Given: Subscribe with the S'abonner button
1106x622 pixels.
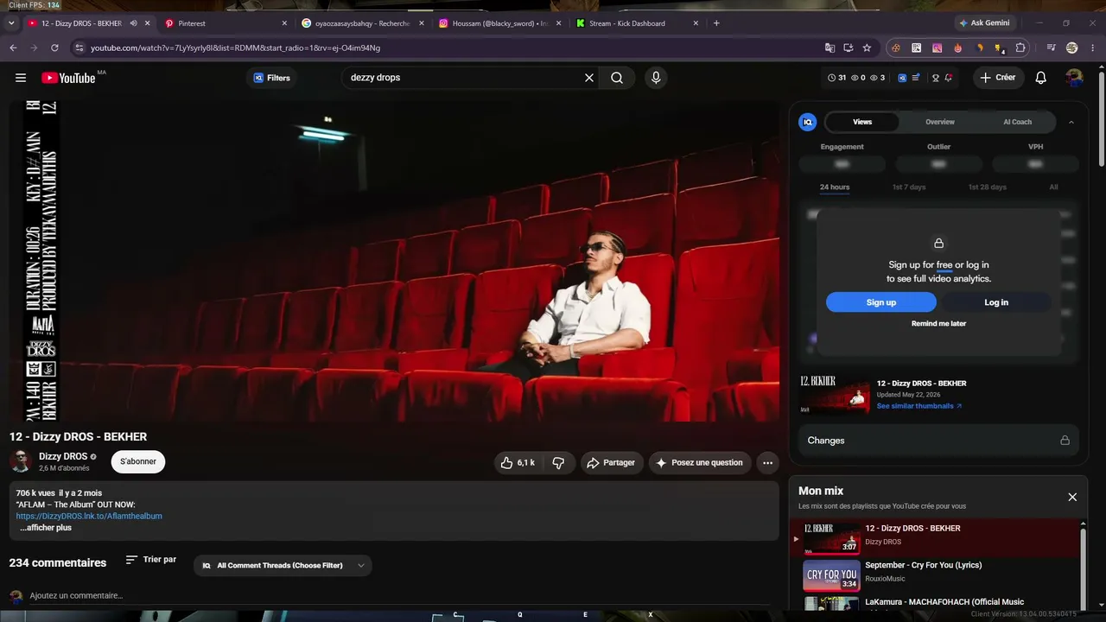Looking at the screenshot, I should (138, 462).
